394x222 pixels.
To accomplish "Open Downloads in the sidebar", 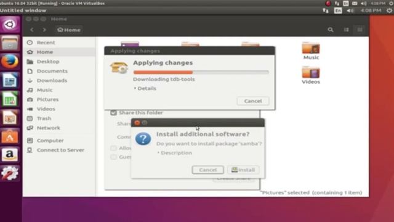I will tap(59, 81).
